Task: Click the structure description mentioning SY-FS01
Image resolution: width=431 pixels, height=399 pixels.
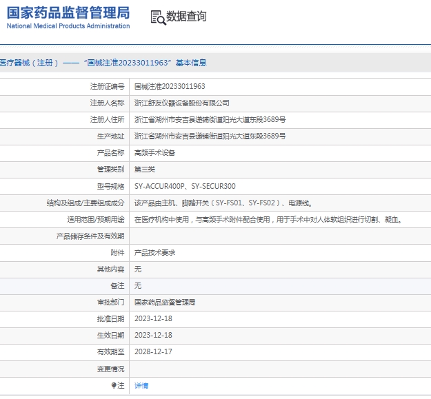Action: tap(223, 203)
